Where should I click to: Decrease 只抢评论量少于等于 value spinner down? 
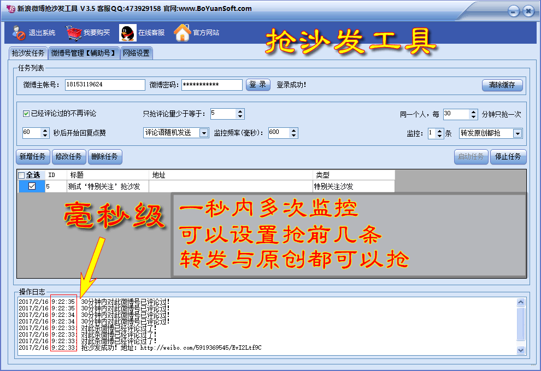240,116
